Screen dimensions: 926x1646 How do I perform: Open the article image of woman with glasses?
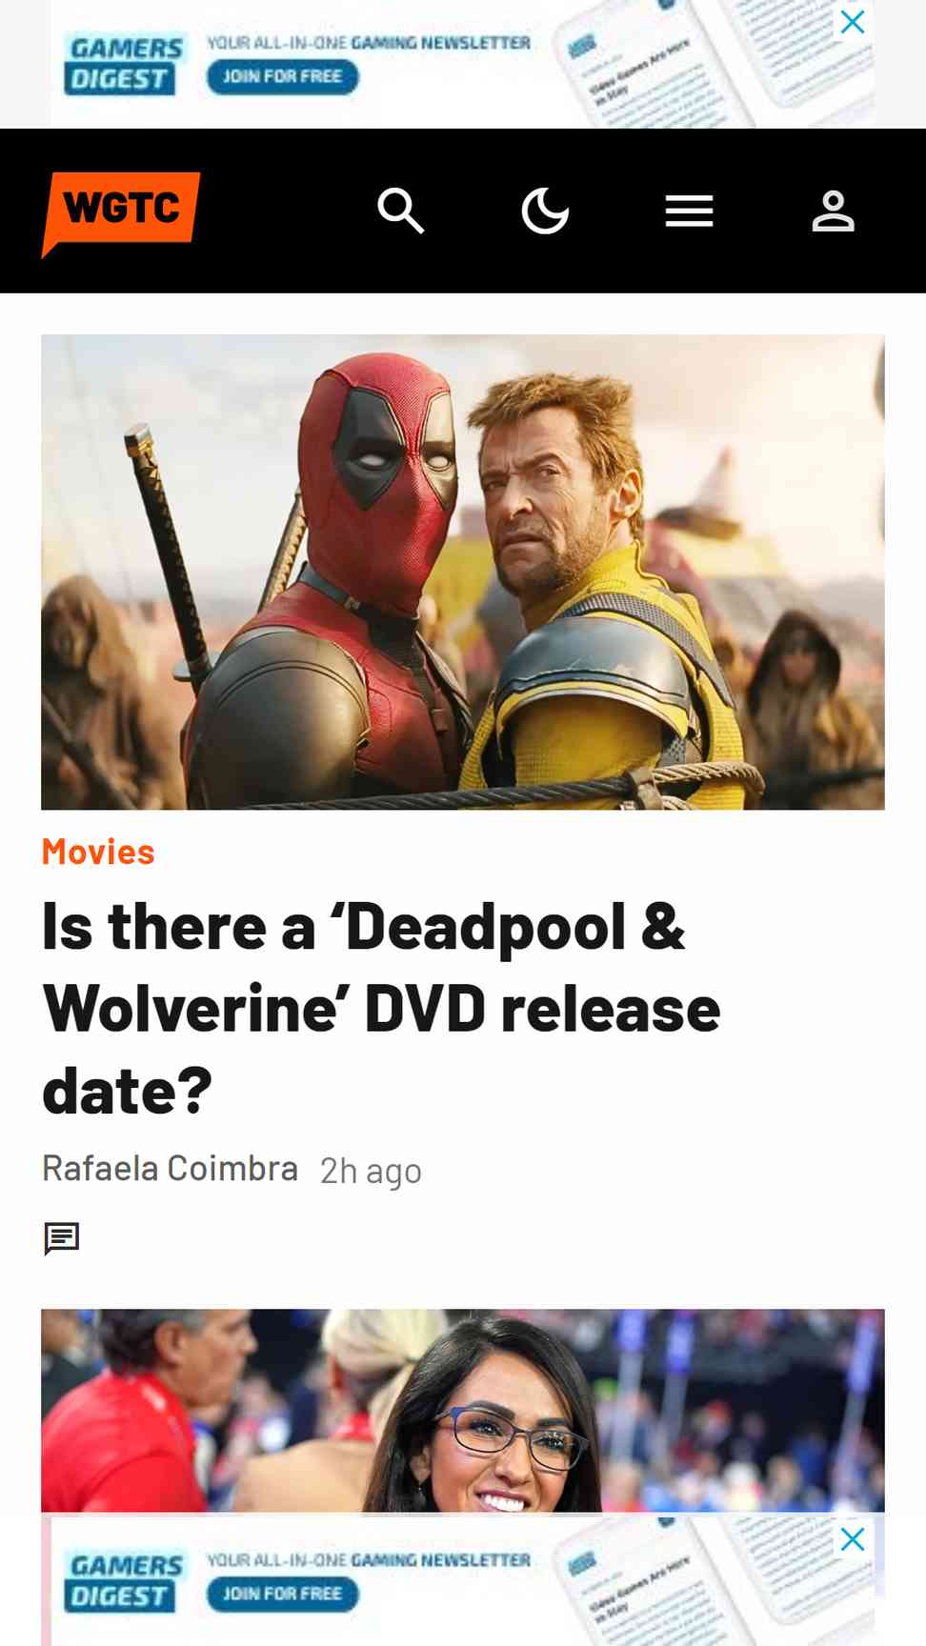click(463, 1411)
